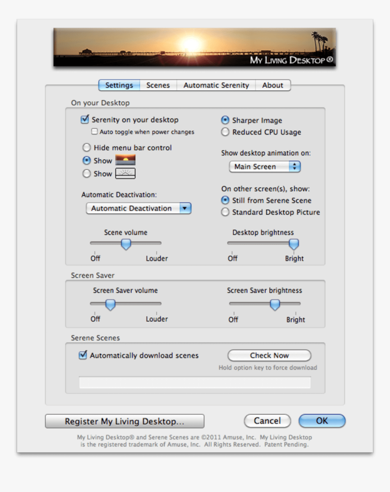Image resolution: width=390 pixels, height=492 pixels.
Task: Enable Auto toggle when power changes
Action: [x=94, y=132]
